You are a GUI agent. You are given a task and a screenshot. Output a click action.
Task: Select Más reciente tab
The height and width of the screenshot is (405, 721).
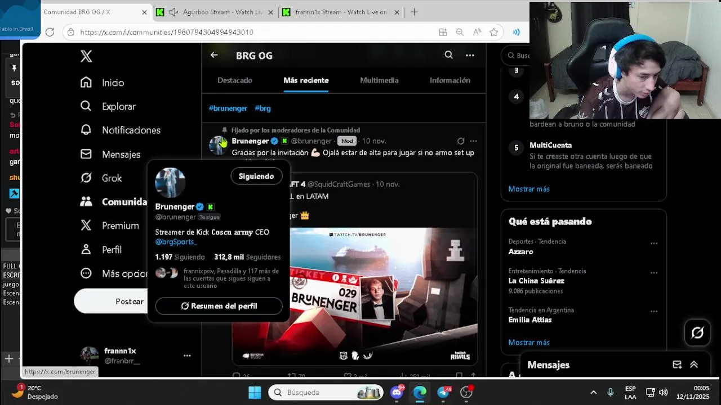[306, 80]
